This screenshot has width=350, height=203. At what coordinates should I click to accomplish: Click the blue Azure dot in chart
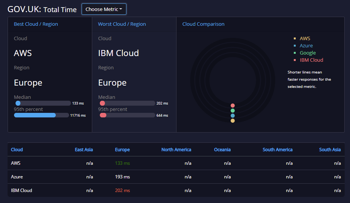pyautogui.click(x=233, y=116)
